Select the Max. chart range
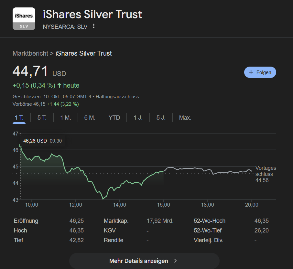This screenshot has width=293, height=269. click(185, 118)
